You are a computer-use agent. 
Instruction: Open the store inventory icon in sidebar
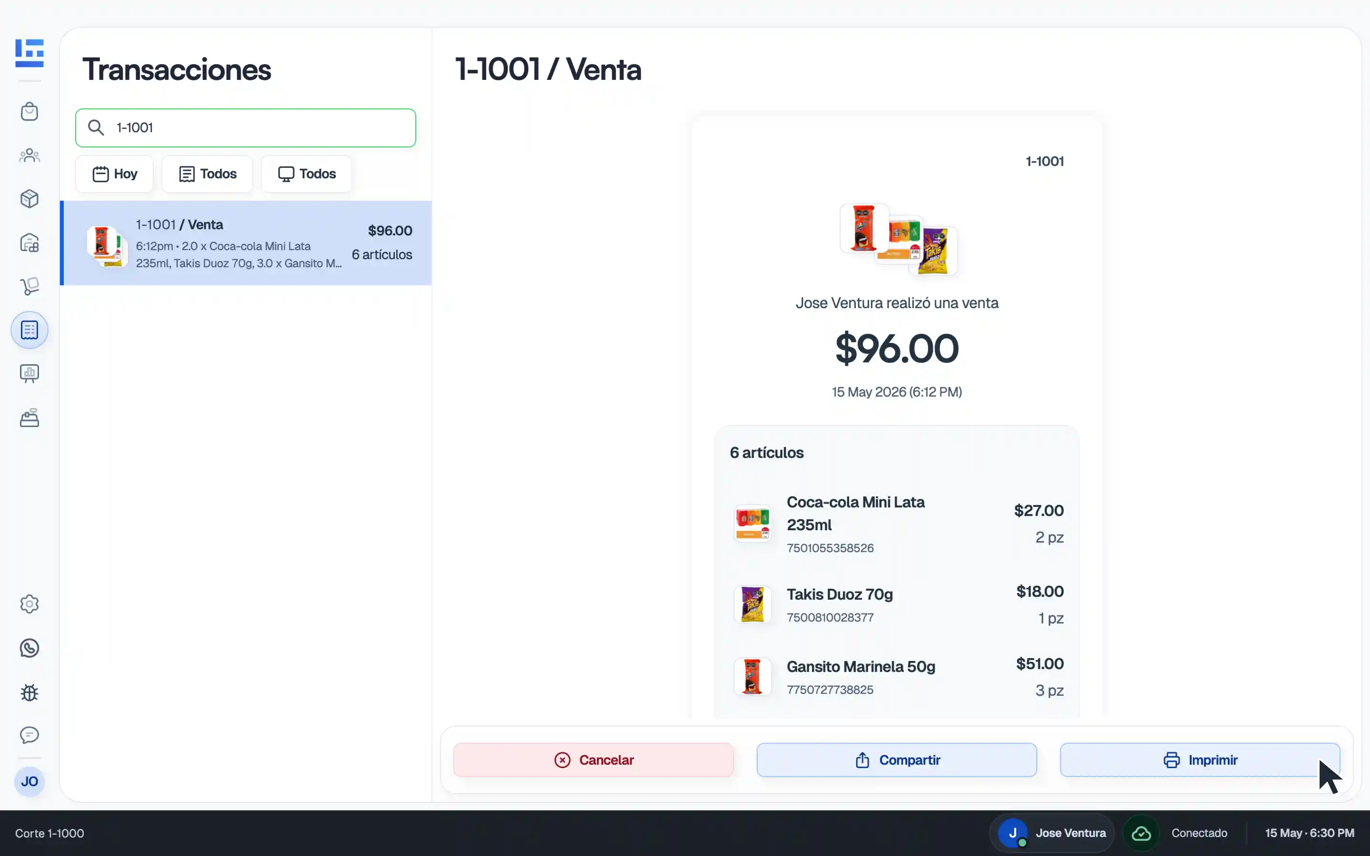29,243
